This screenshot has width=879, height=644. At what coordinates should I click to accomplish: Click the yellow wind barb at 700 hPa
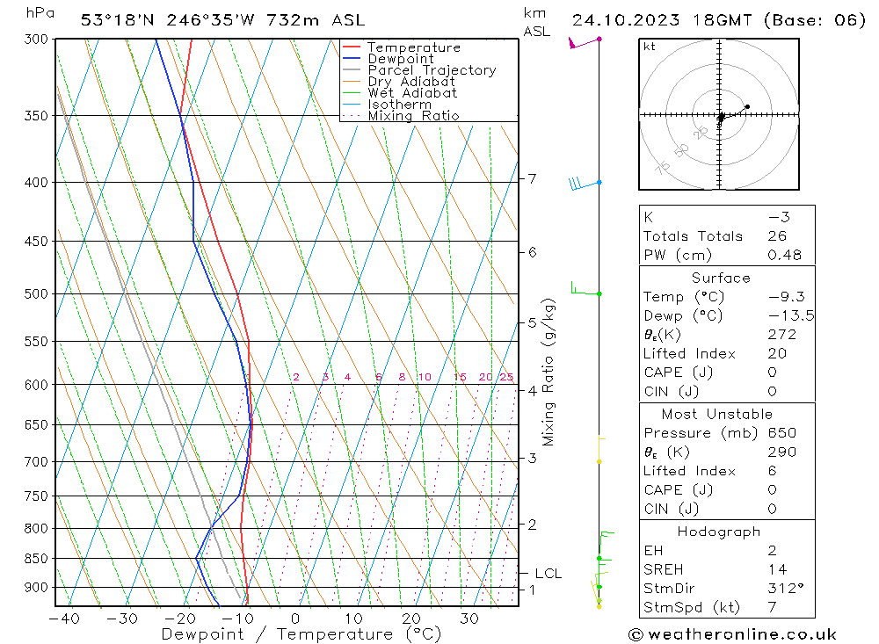(x=600, y=450)
